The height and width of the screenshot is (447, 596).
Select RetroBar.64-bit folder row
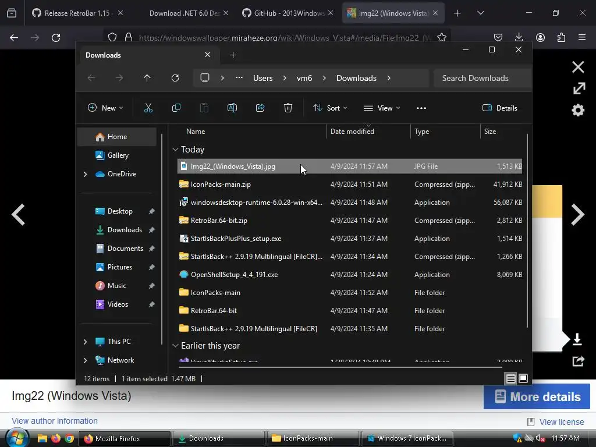pos(349,311)
